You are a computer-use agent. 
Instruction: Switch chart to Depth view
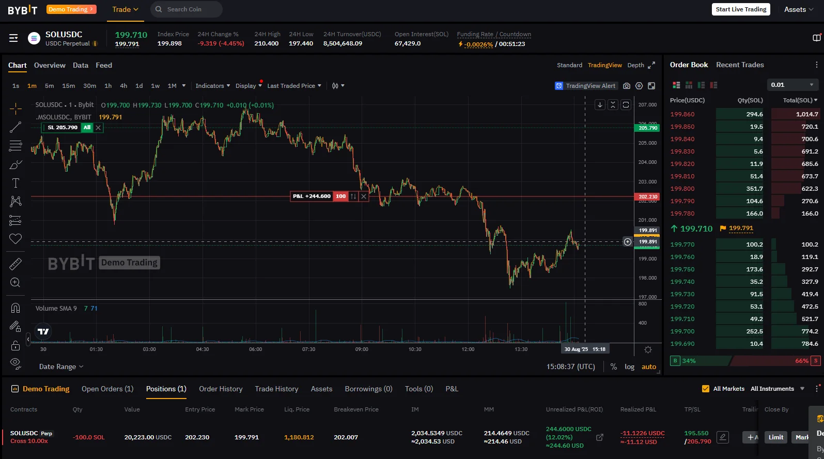[x=635, y=65]
